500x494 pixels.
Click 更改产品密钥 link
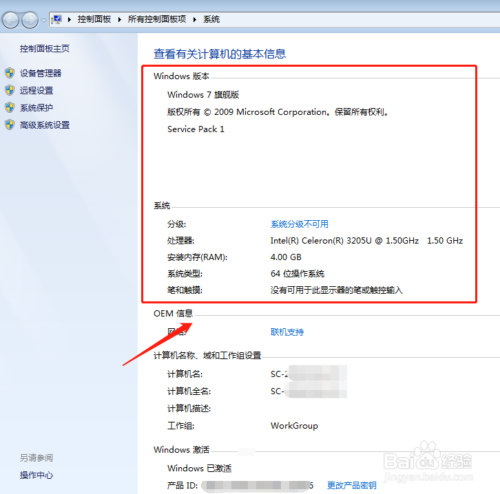pos(352,486)
